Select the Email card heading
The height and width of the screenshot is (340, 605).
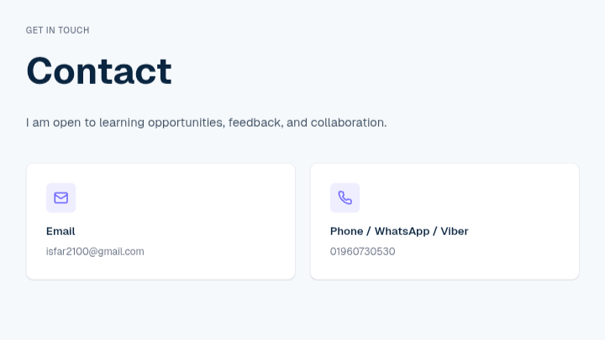point(60,232)
